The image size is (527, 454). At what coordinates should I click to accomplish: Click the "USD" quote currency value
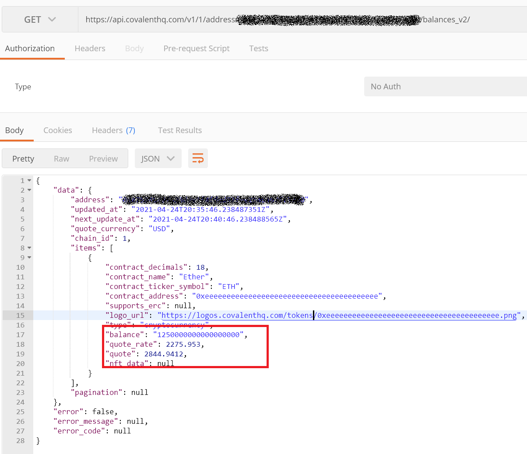159,229
